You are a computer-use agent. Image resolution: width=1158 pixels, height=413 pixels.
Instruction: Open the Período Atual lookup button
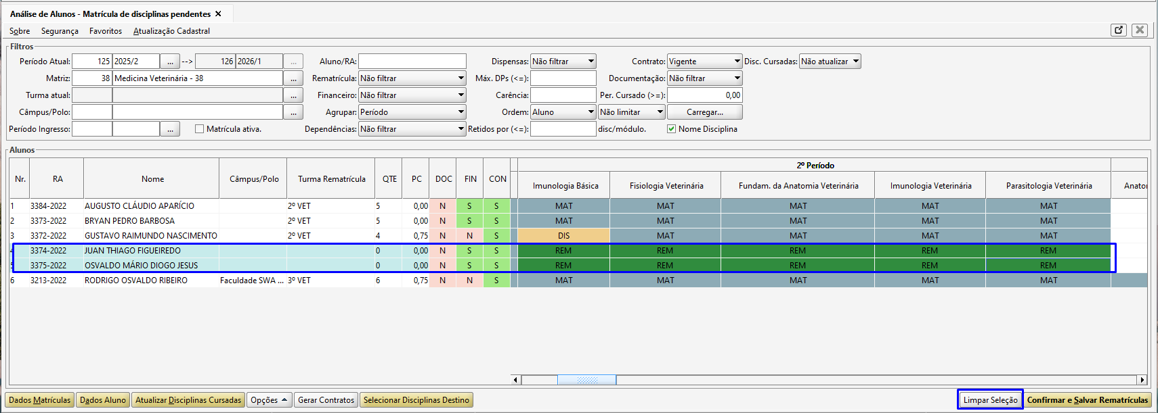(170, 62)
